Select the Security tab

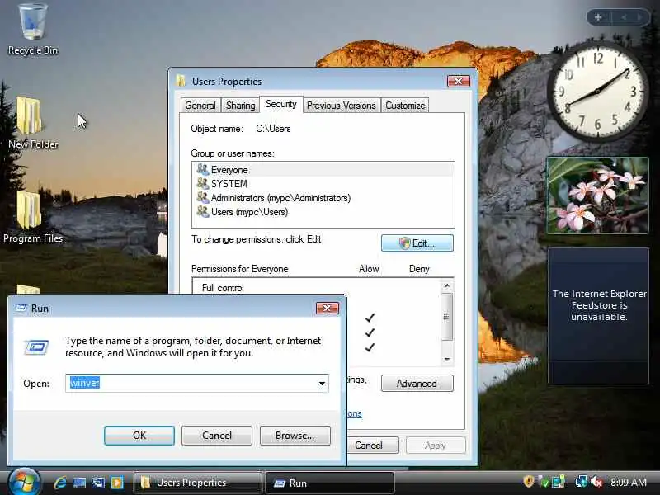click(281, 104)
